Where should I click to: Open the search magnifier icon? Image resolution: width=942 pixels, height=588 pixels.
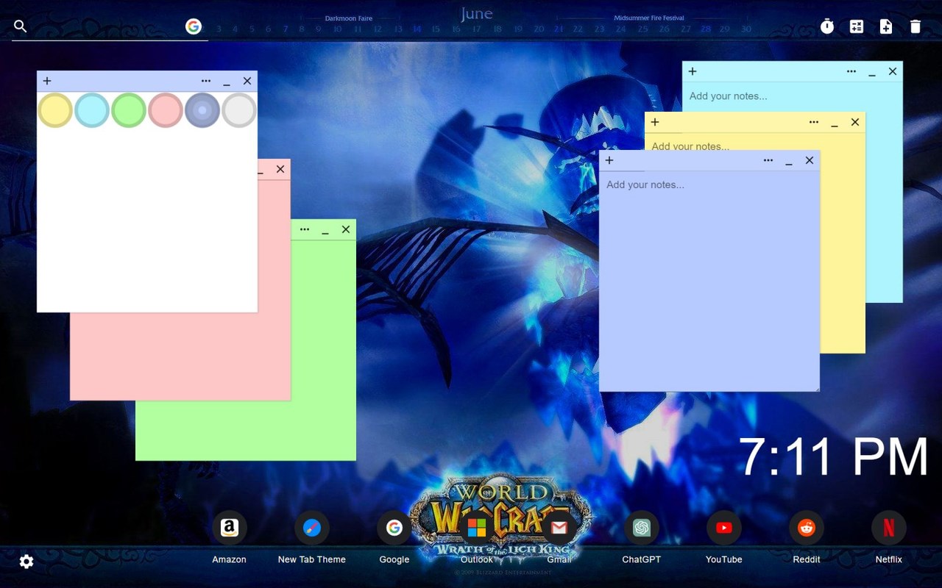[21, 26]
